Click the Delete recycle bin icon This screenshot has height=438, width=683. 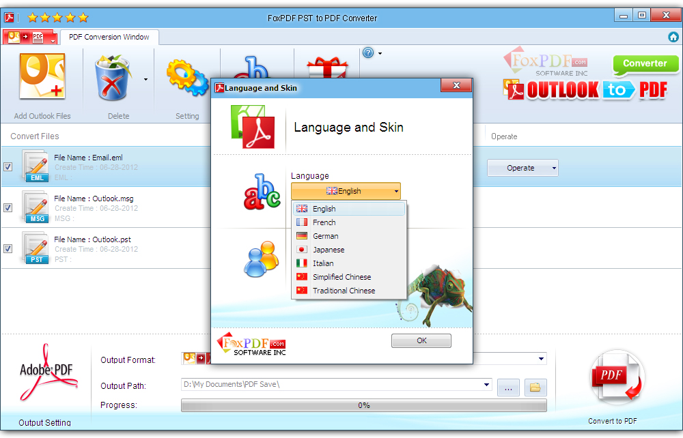coord(113,77)
